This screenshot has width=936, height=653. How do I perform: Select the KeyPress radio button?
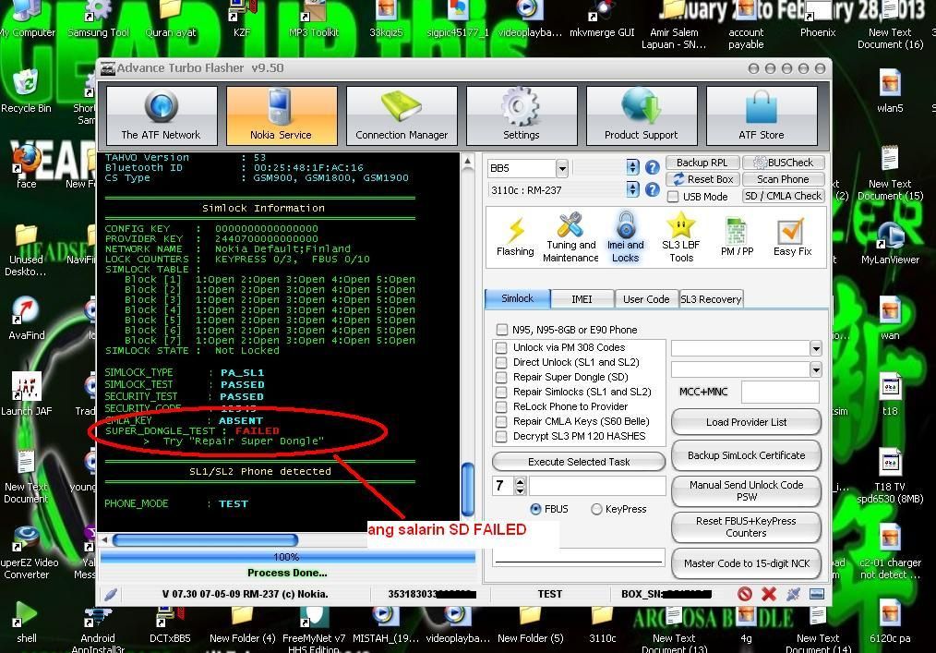pyautogui.click(x=597, y=509)
